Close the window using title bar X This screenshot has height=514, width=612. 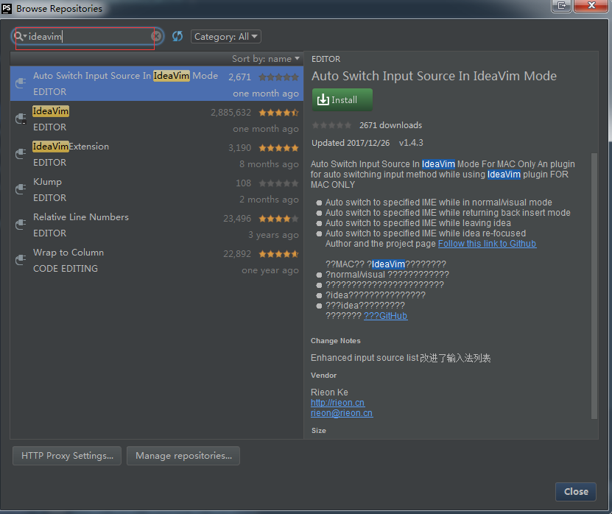click(x=591, y=5)
